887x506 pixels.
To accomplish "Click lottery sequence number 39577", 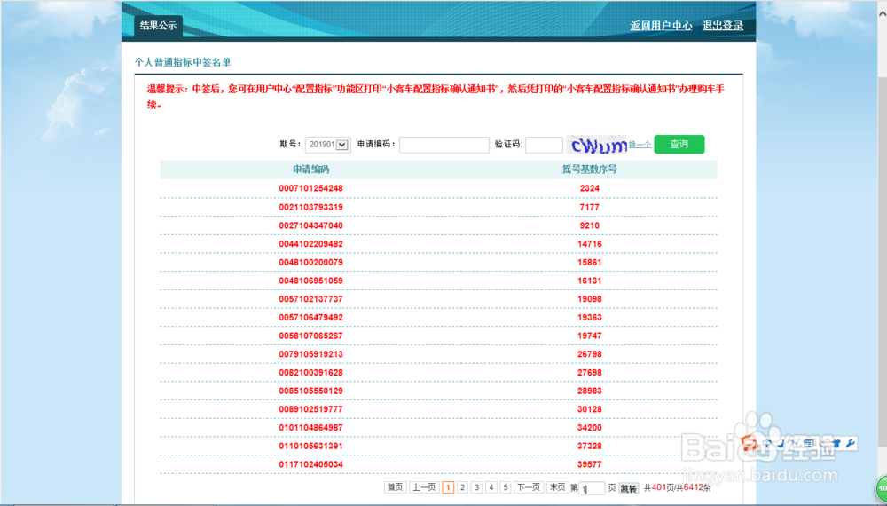I will click(590, 464).
